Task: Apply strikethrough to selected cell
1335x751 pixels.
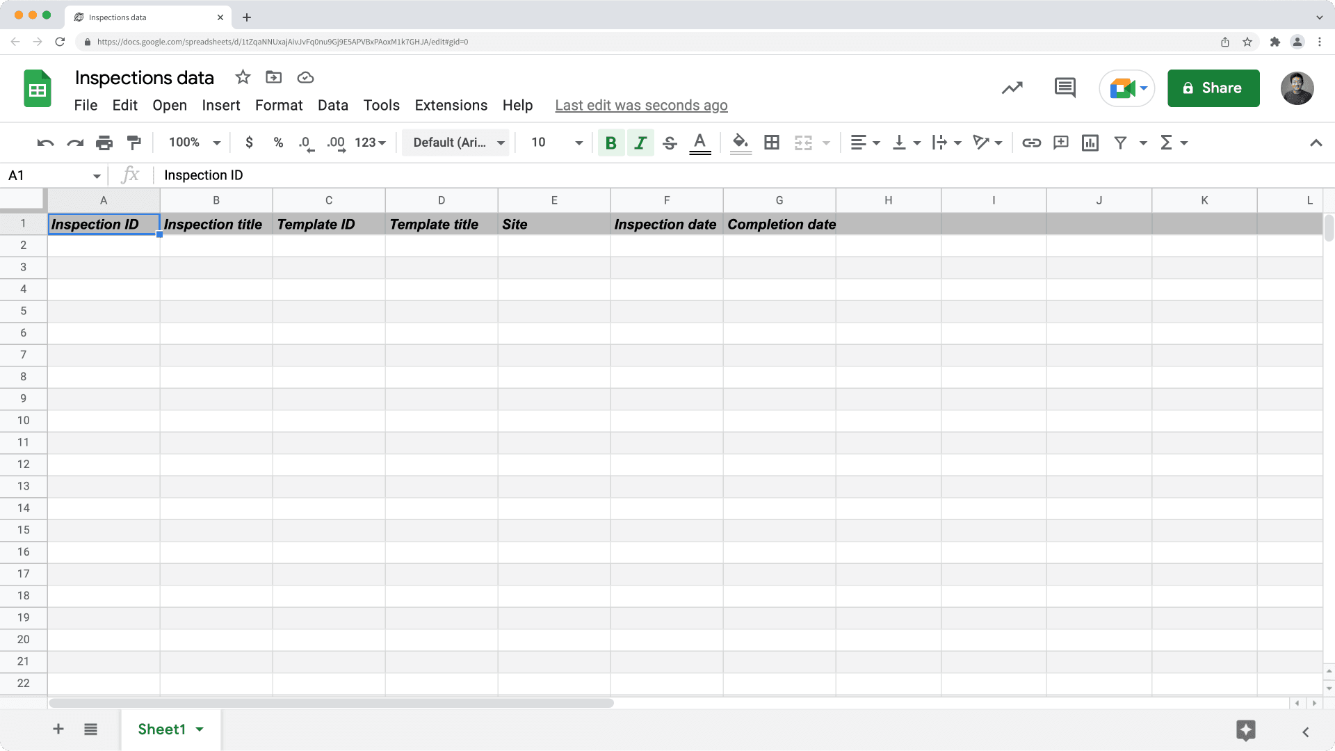Action: coord(669,142)
